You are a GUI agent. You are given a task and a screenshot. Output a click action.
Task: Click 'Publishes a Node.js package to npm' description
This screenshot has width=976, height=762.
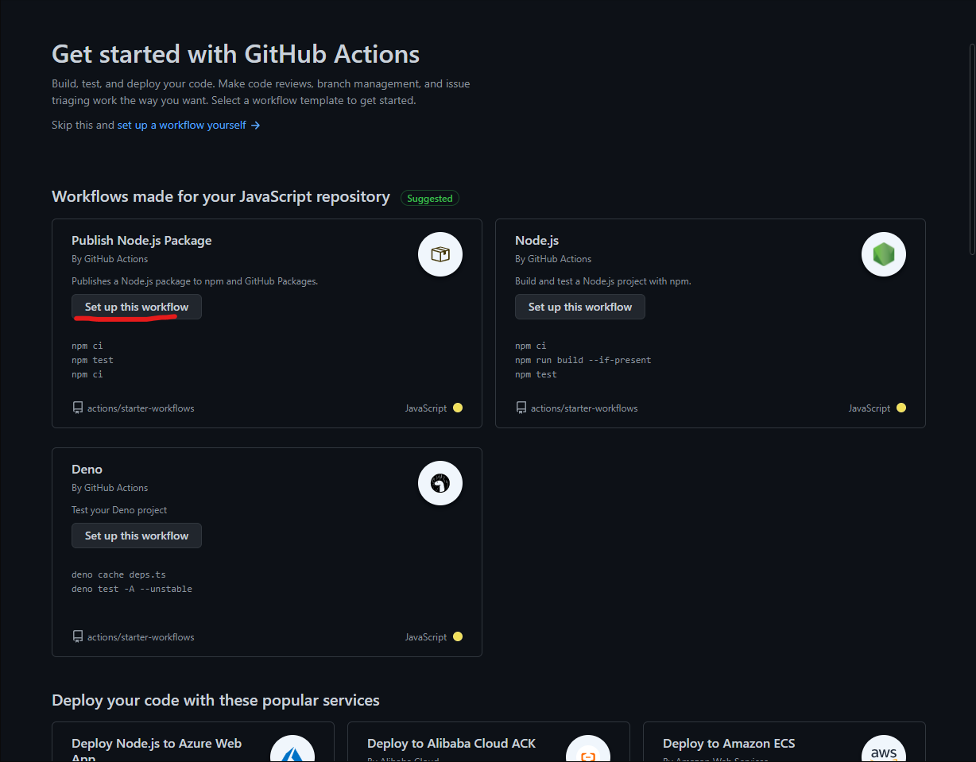195,281
